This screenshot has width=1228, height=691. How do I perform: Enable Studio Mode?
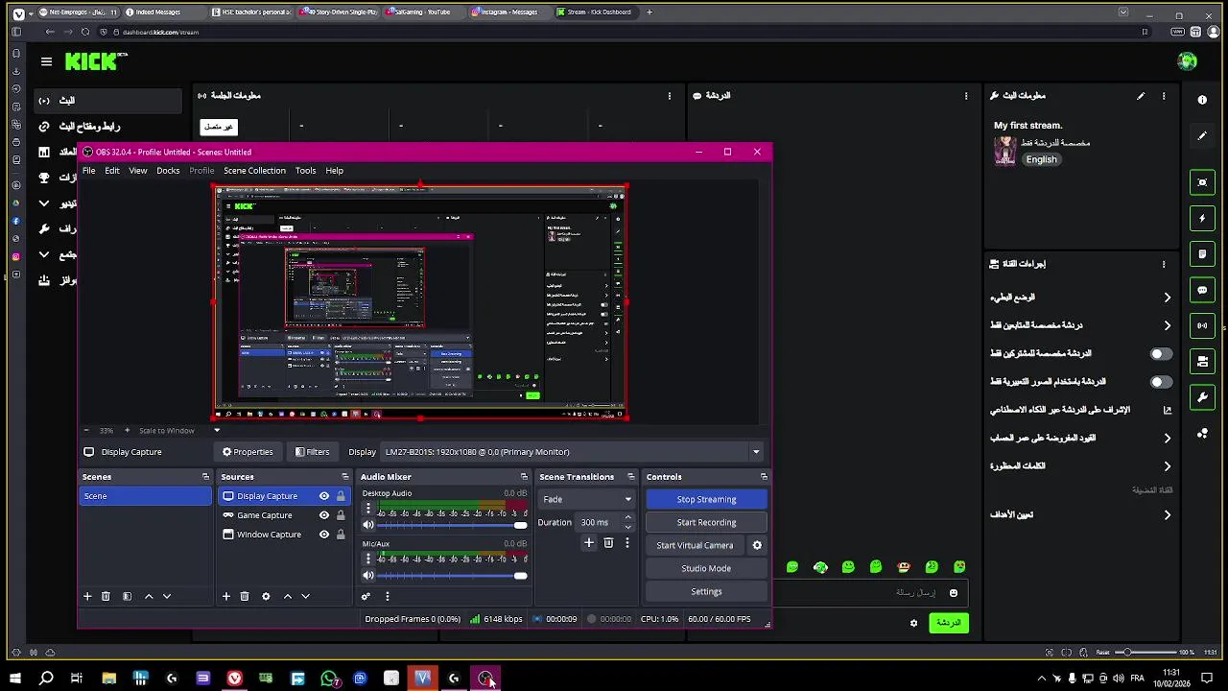coord(706,568)
